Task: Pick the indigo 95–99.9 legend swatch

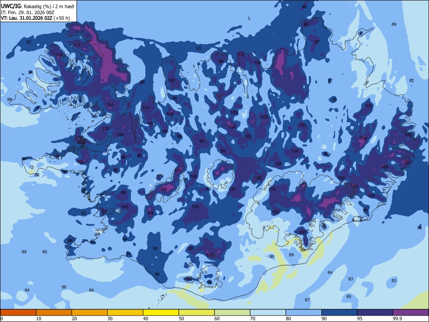Action: (x=375, y=313)
